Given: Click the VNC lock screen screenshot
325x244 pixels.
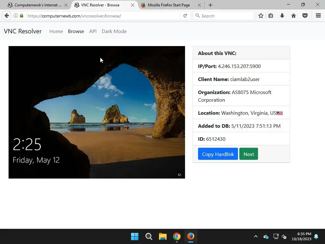Looking at the screenshot, I should coord(97,112).
